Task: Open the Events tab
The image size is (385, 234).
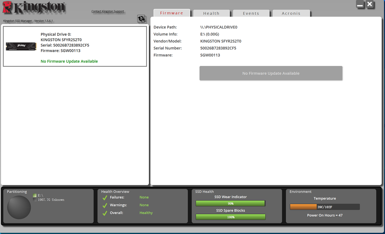Action: [x=251, y=13]
